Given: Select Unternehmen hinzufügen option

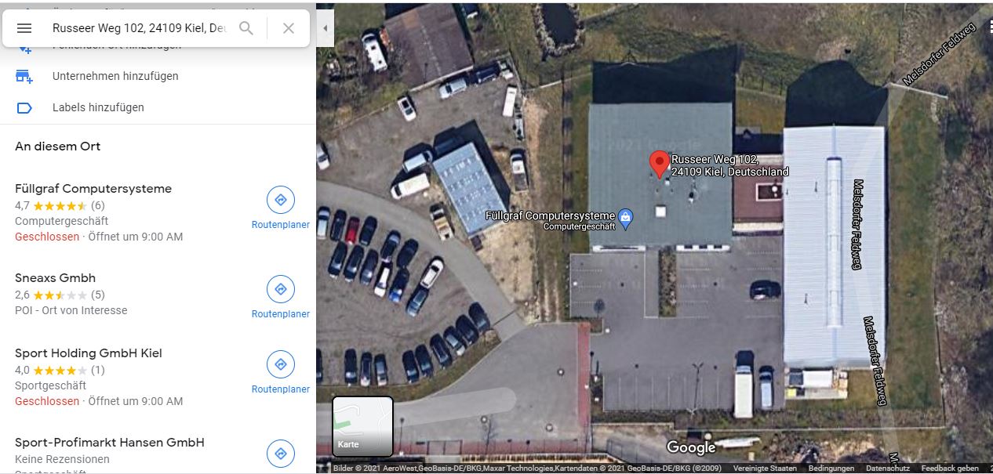Looking at the screenshot, I should click(115, 76).
